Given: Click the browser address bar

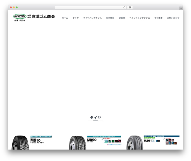Looking at the screenshot, I should (90, 8).
